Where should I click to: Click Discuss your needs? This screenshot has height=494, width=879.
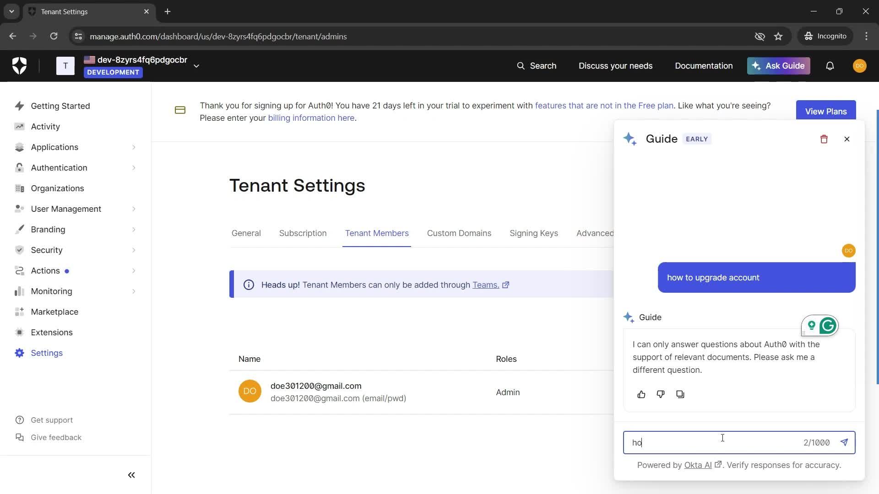point(615,66)
